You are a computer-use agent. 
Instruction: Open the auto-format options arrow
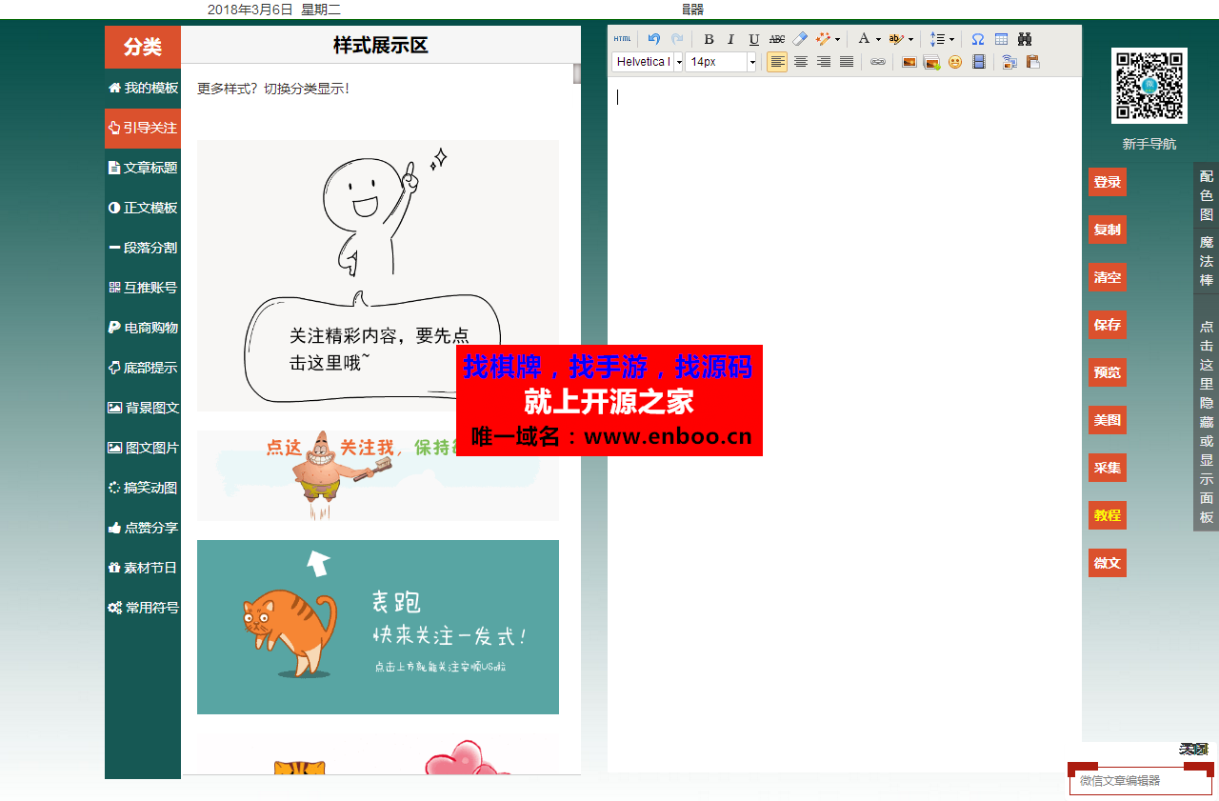point(838,39)
